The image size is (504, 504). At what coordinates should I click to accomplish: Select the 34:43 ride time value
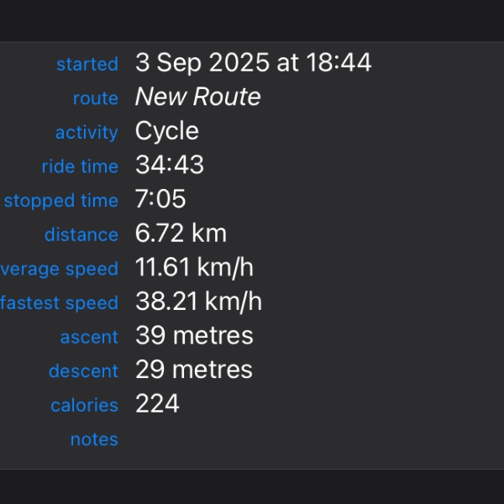click(x=169, y=165)
